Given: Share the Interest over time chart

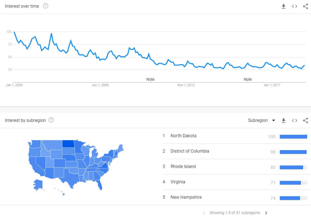Looking at the screenshot, I should 306,6.
